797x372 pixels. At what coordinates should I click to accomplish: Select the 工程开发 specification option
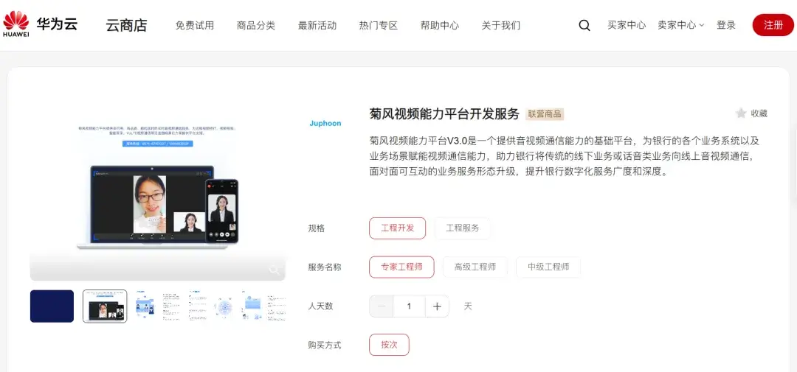tap(397, 228)
